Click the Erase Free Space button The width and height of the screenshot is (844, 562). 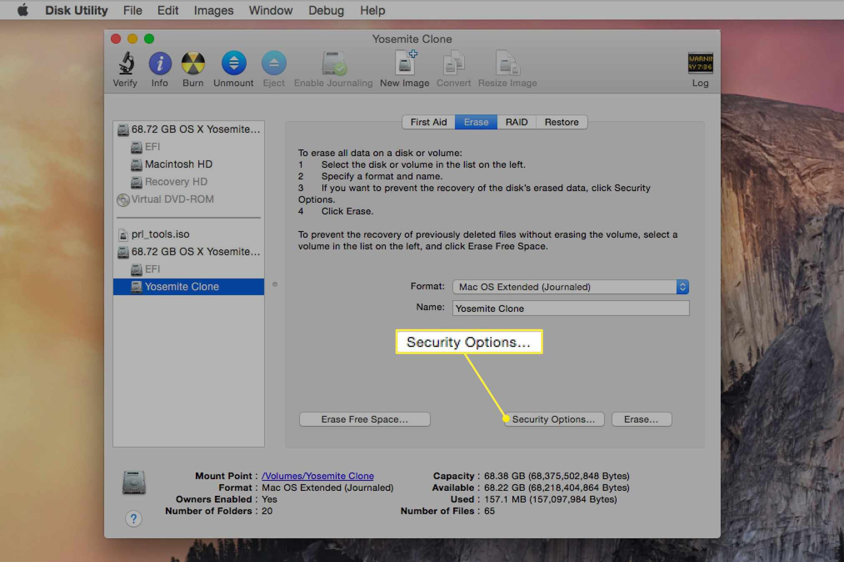[365, 419]
